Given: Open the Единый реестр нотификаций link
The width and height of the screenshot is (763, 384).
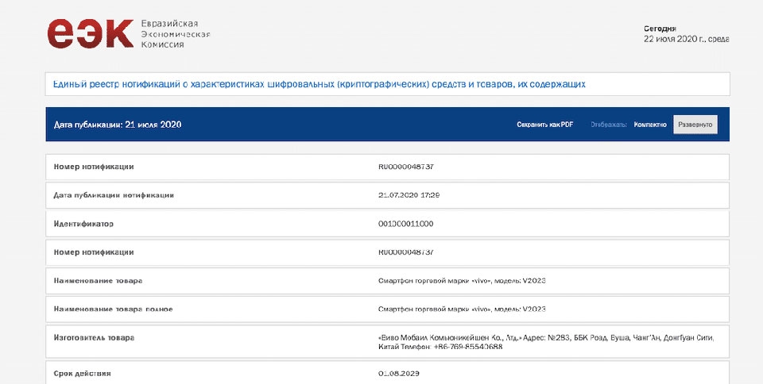Looking at the screenshot, I should [x=320, y=84].
